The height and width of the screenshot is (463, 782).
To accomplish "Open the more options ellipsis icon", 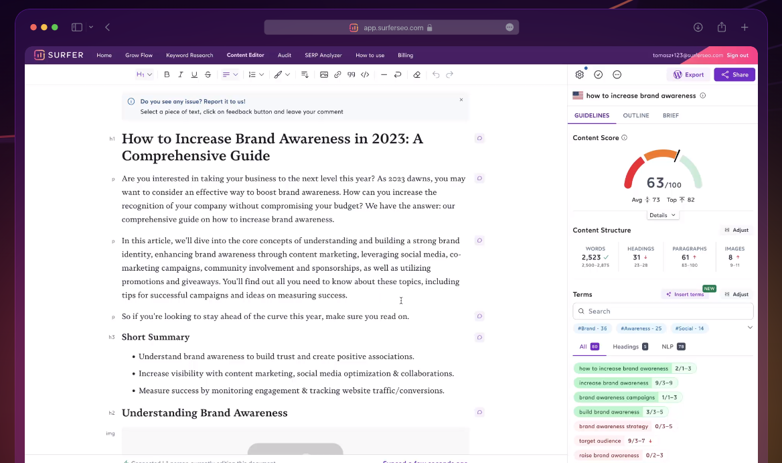I will (x=617, y=75).
